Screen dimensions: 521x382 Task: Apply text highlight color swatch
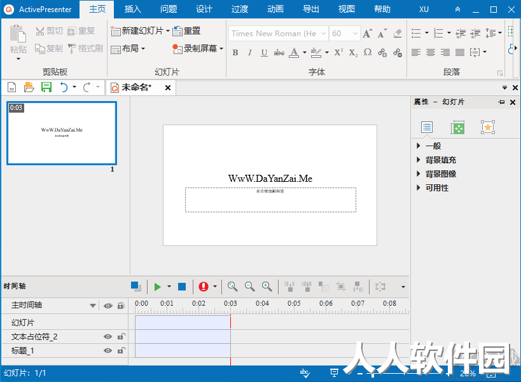[x=316, y=53]
